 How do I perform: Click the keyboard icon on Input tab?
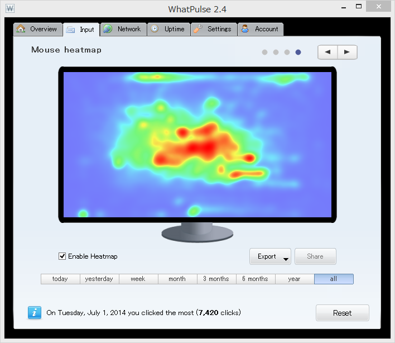(x=70, y=30)
